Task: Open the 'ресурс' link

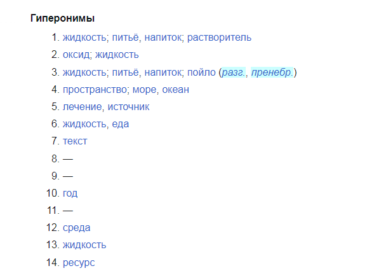Action: (x=79, y=263)
